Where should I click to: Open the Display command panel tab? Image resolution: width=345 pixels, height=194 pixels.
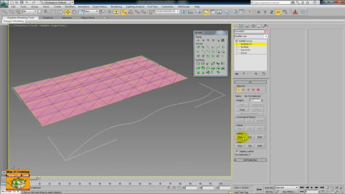259,26
